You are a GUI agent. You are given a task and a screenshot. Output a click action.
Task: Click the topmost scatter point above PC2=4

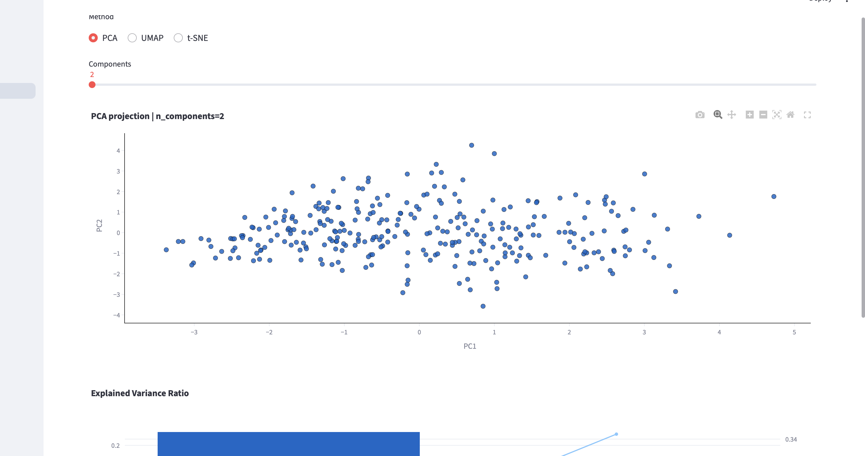[471, 145]
